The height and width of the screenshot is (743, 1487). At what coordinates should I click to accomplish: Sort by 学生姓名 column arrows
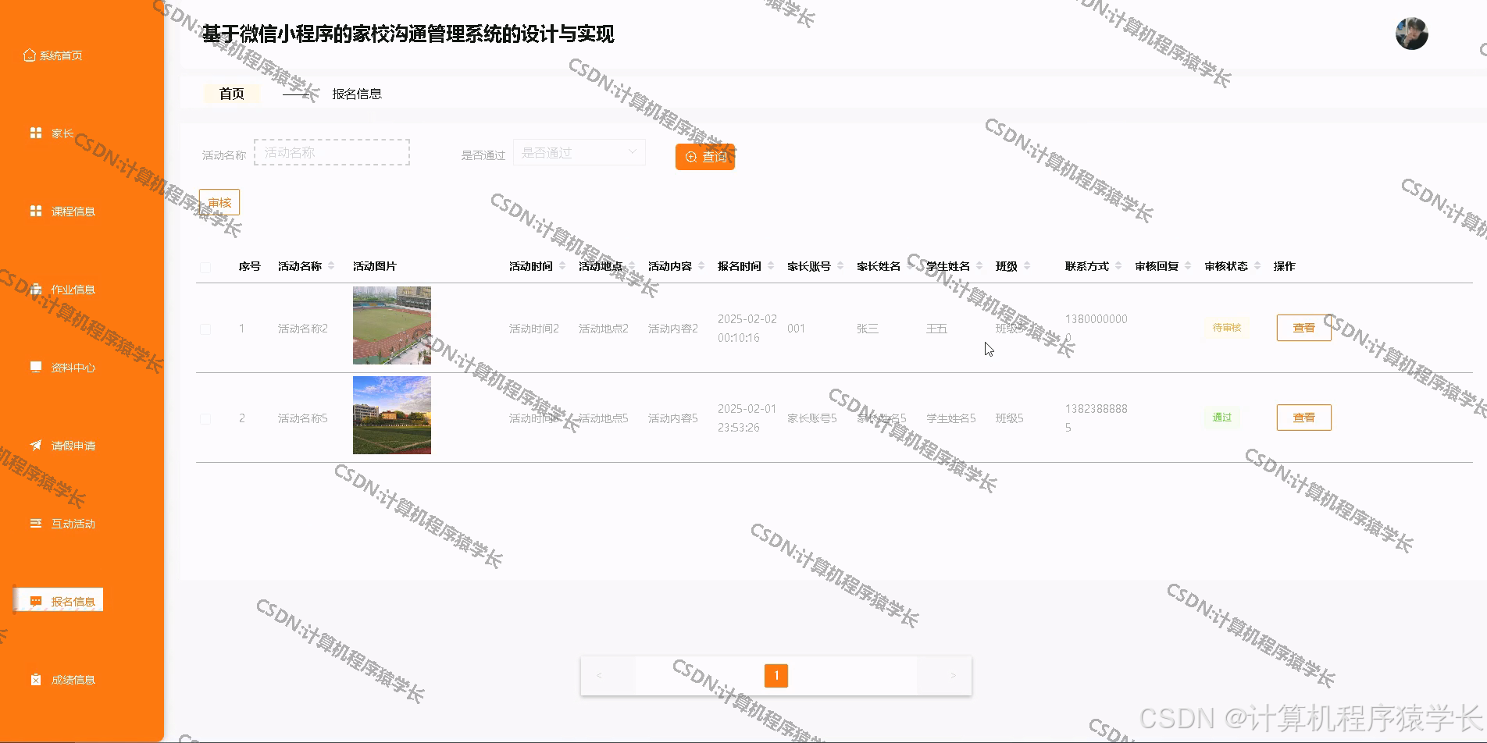(979, 266)
